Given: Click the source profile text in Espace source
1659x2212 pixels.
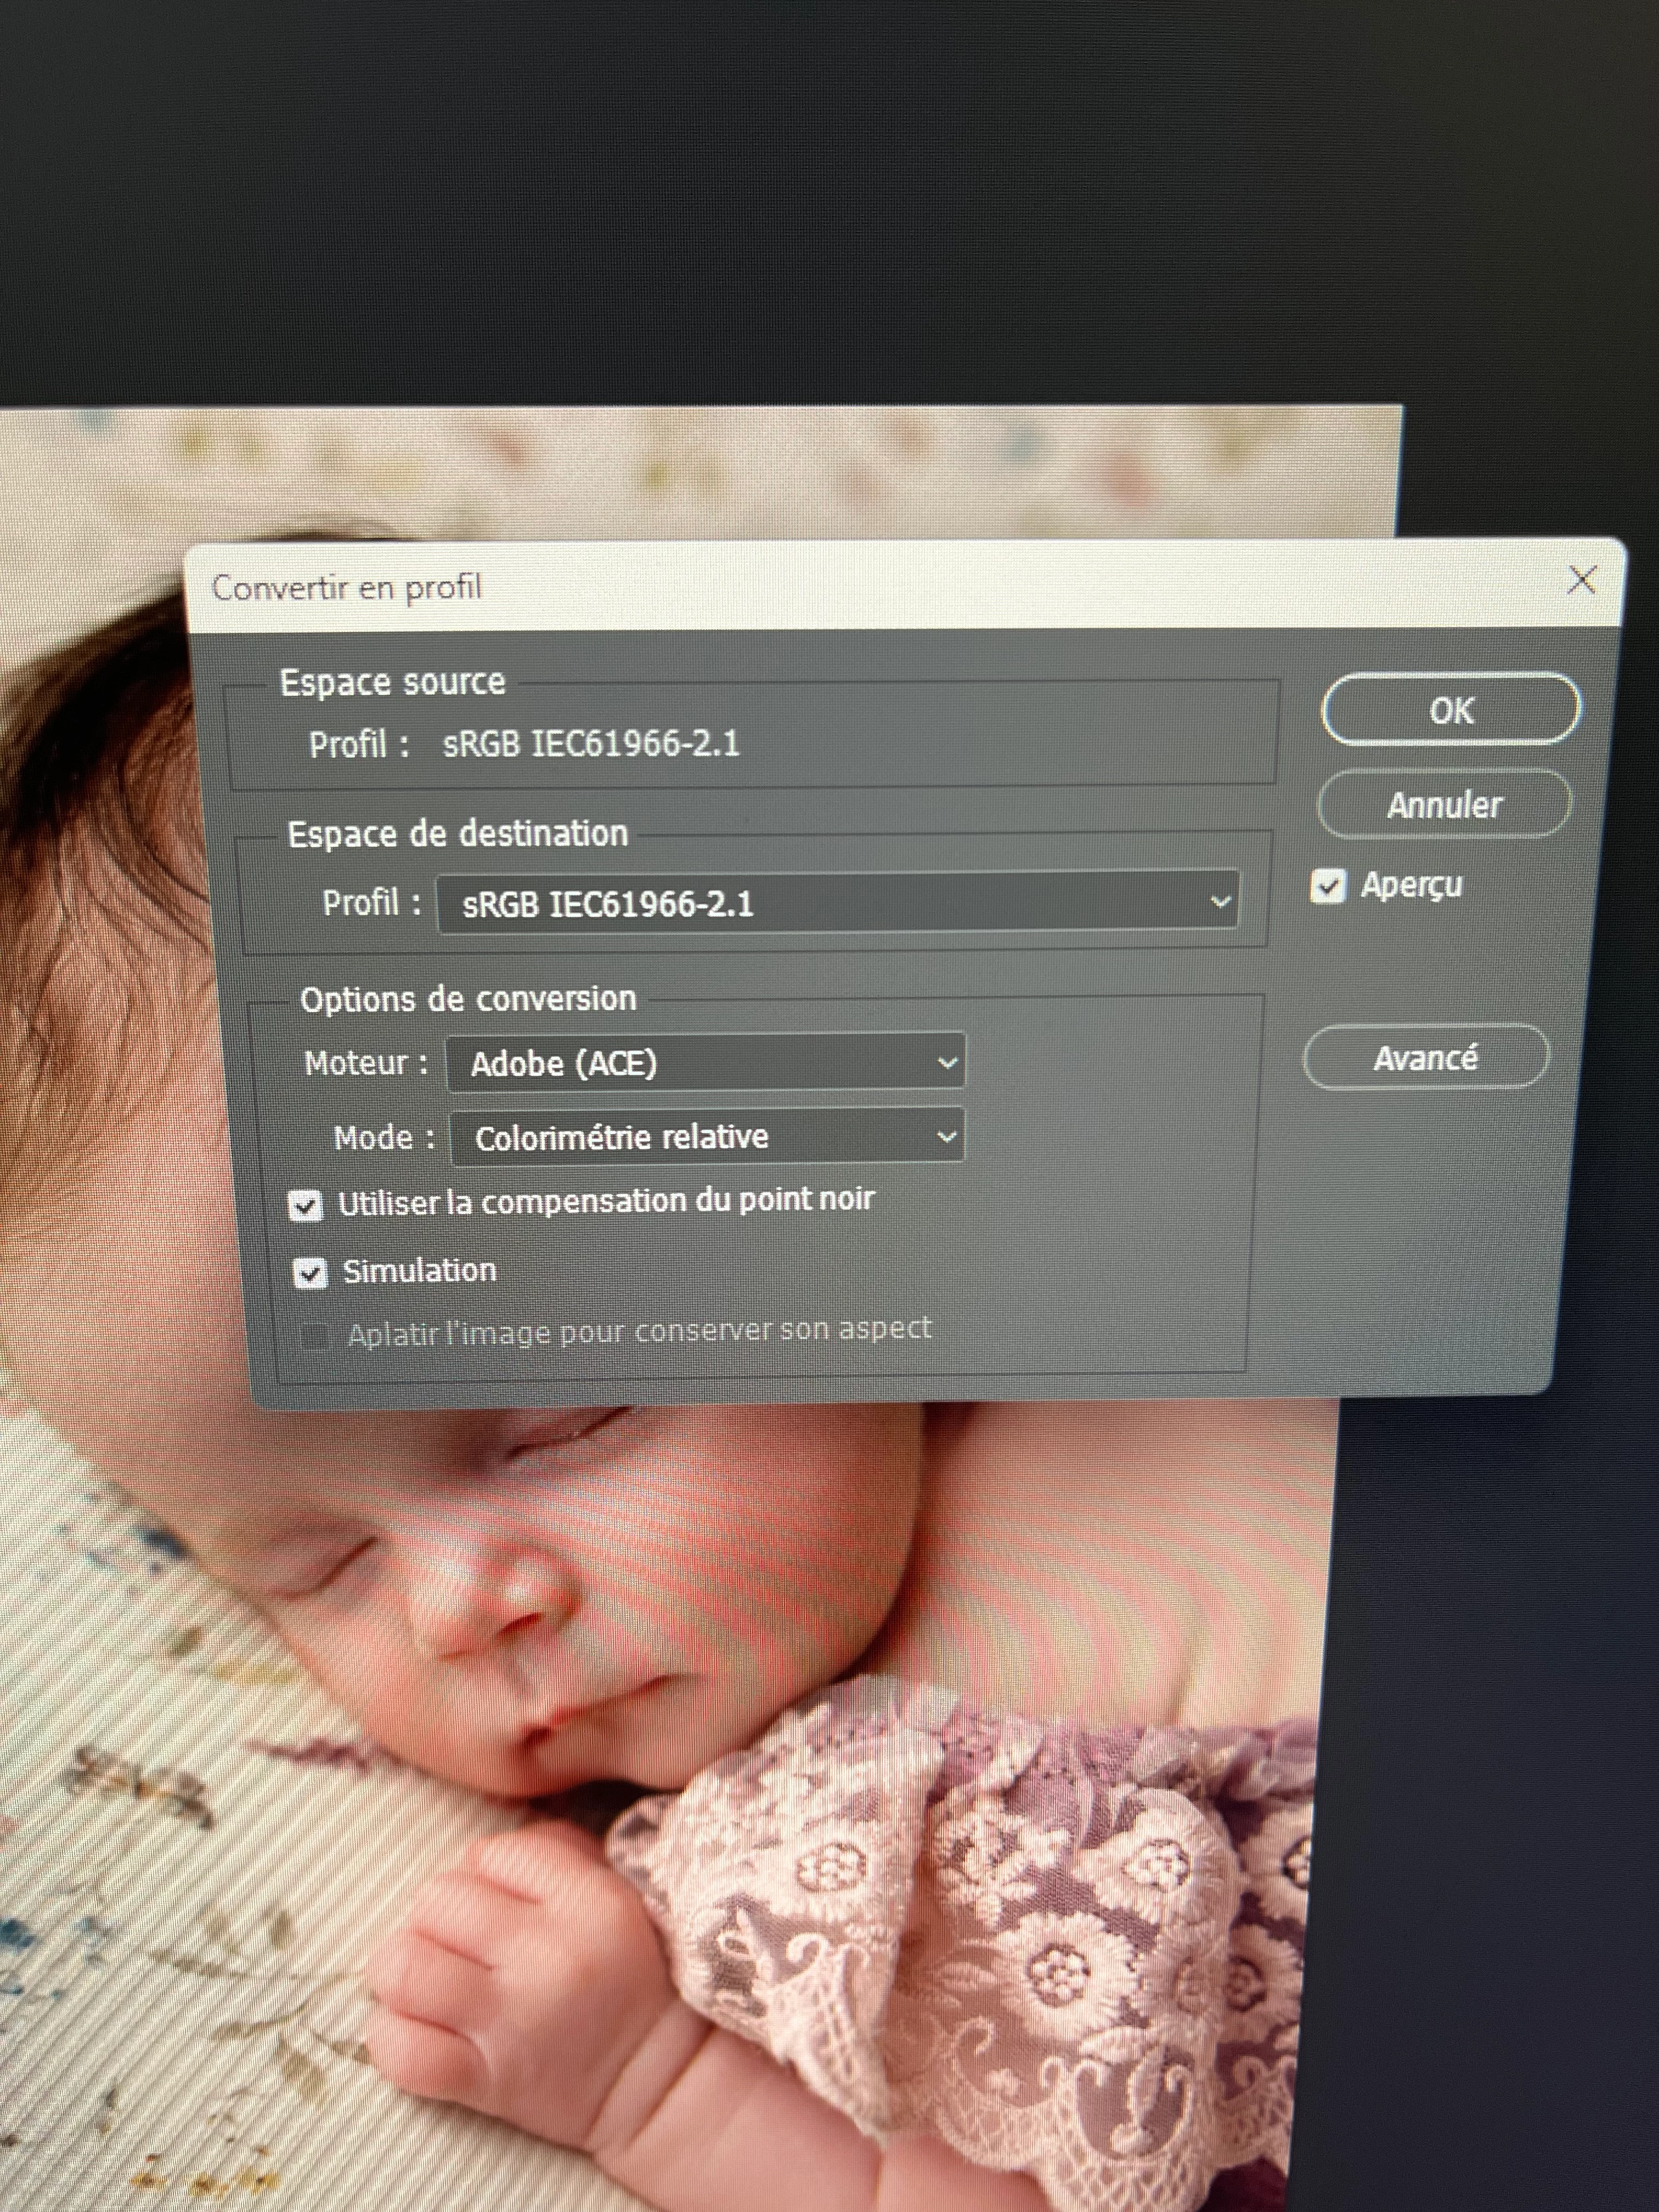Looking at the screenshot, I should coord(590,744).
